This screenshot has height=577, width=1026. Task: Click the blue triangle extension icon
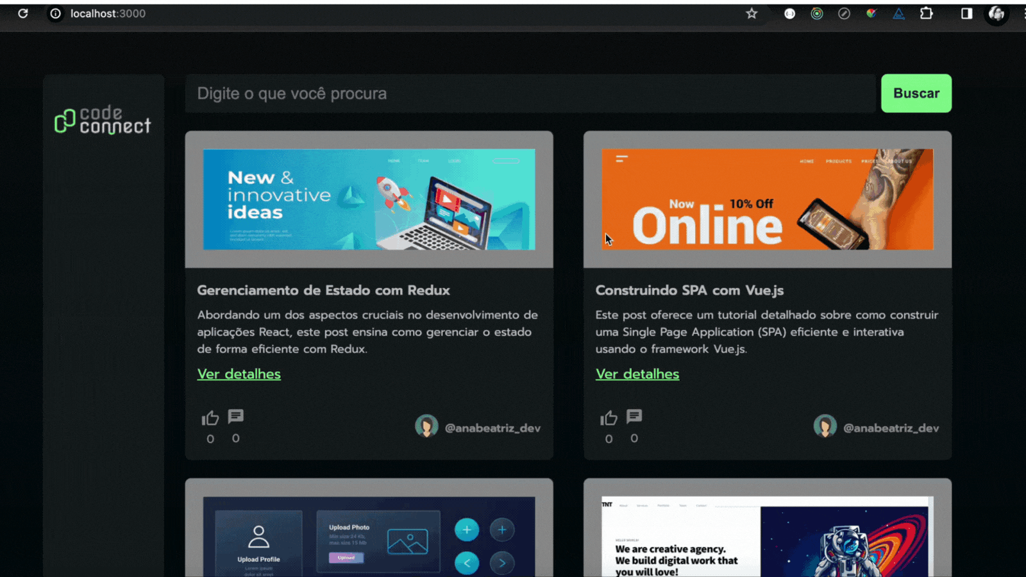(899, 13)
